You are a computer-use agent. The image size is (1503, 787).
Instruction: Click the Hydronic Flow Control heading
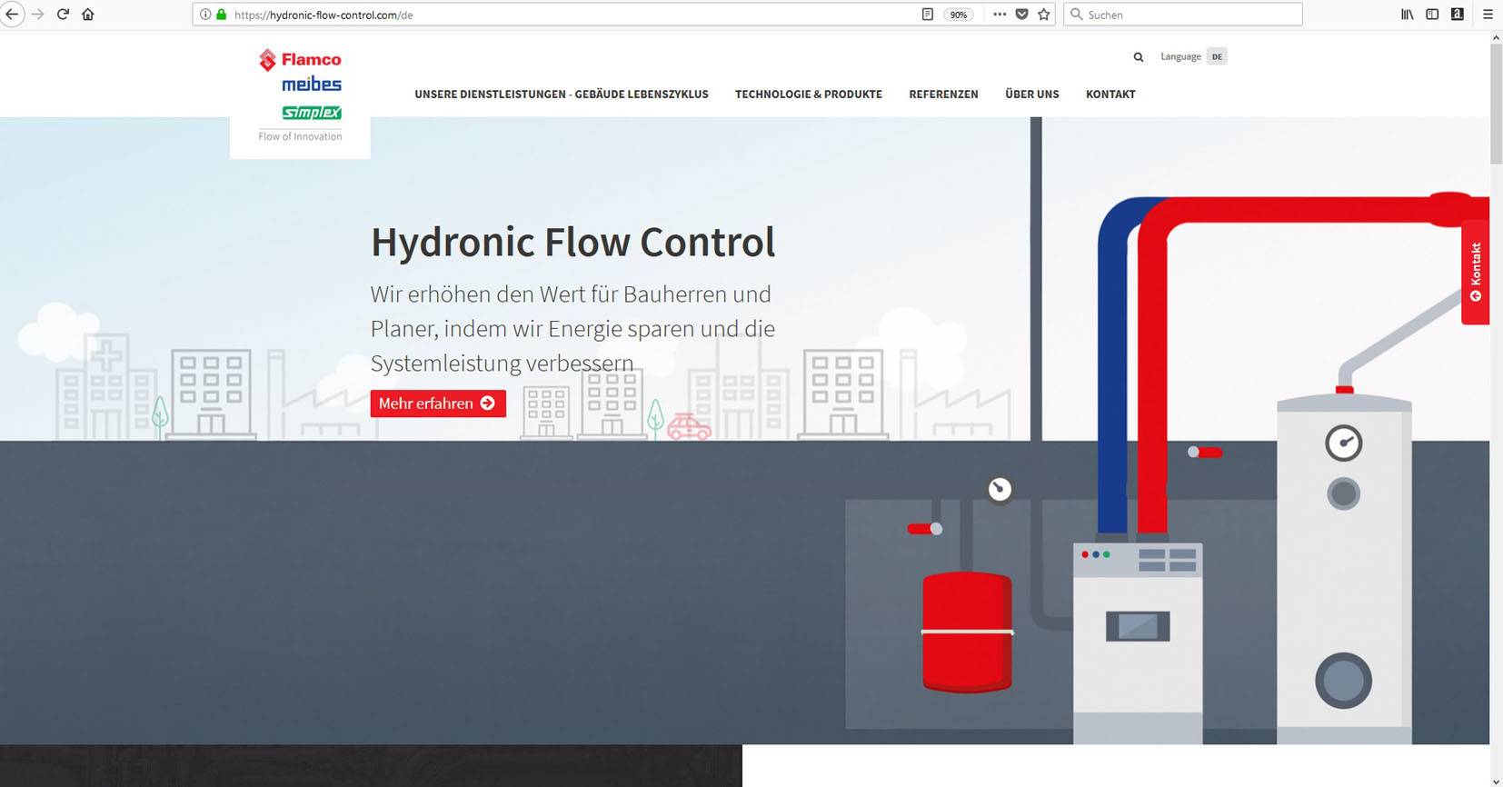[573, 243]
